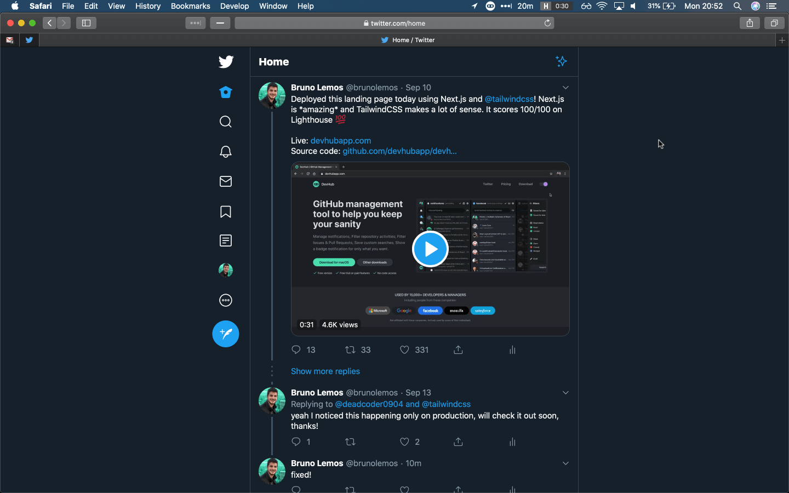The height and width of the screenshot is (493, 789).
Task: Open the Apple menu
Action: click(x=15, y=6)
